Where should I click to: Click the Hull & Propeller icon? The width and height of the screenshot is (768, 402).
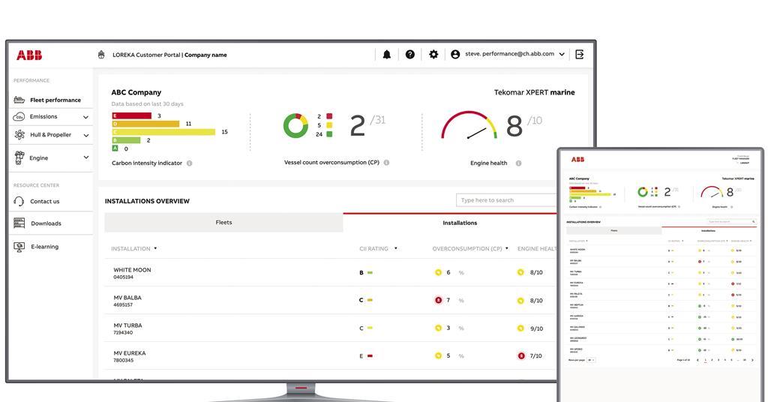(x=19, y=135)
